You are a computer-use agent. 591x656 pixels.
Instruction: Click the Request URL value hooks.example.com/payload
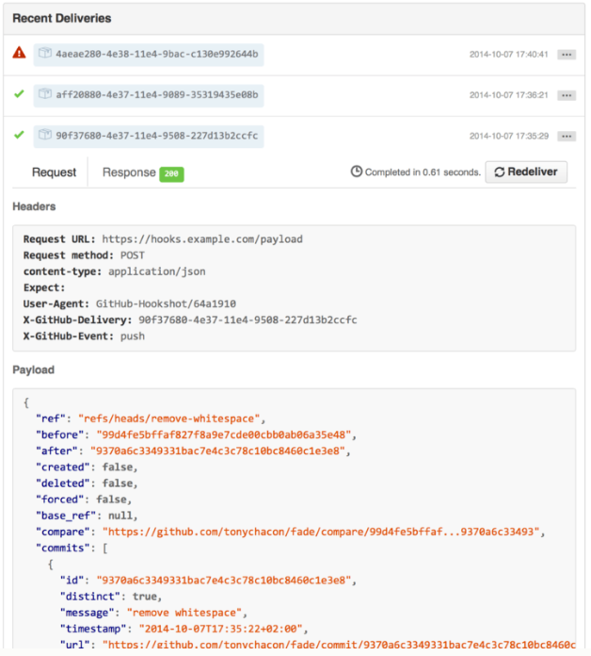point(202,239)
